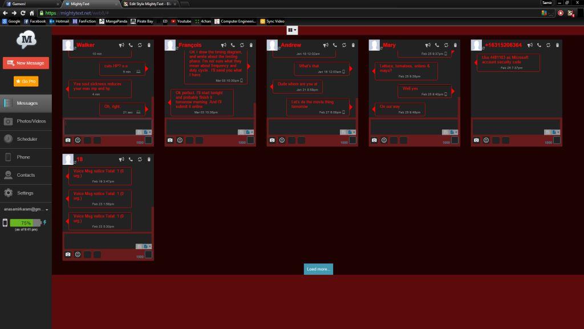
Task: Click the megaphone icon on François's card
Action: [x=224, y=45]
